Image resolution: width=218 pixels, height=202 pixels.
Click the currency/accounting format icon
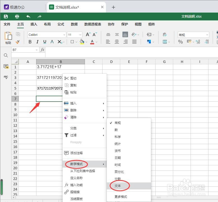click(189, 41)
